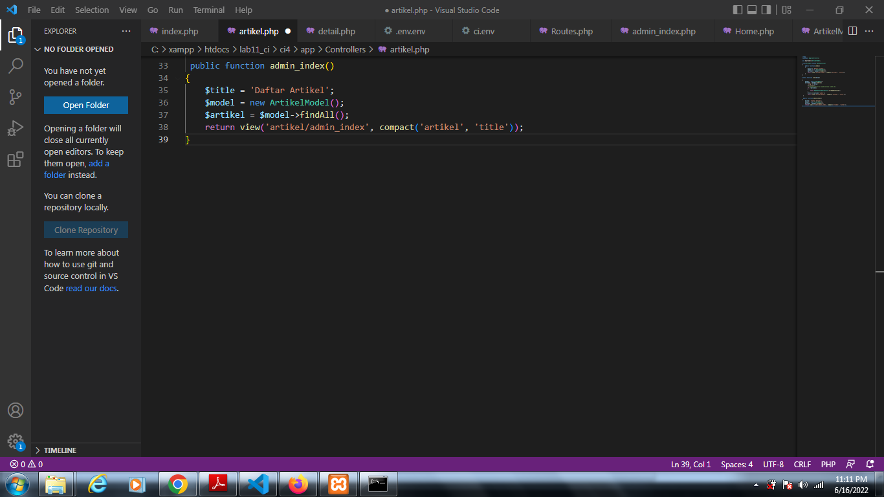884x497 pixels.
Task: Open the Explorer view in the Activity Bar
Action: [x=16, y=37]
